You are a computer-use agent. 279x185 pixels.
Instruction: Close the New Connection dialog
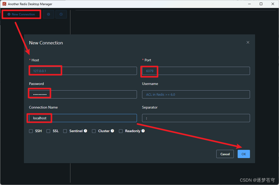[248, 42]
